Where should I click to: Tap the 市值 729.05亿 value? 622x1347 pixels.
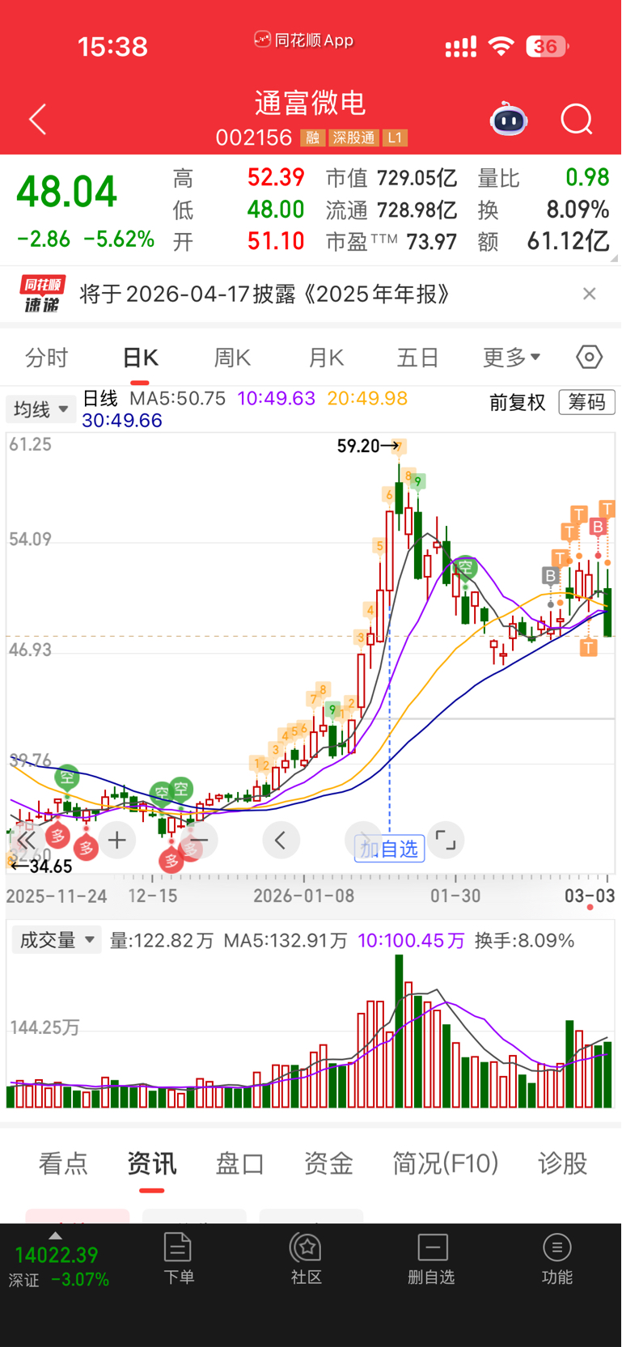click(417, 178)
